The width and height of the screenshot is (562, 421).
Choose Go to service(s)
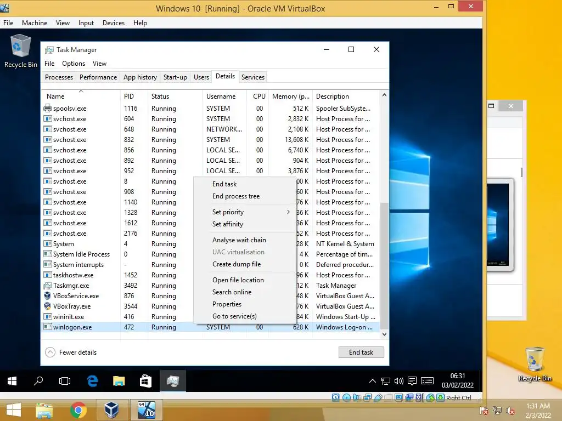(245, 316)
